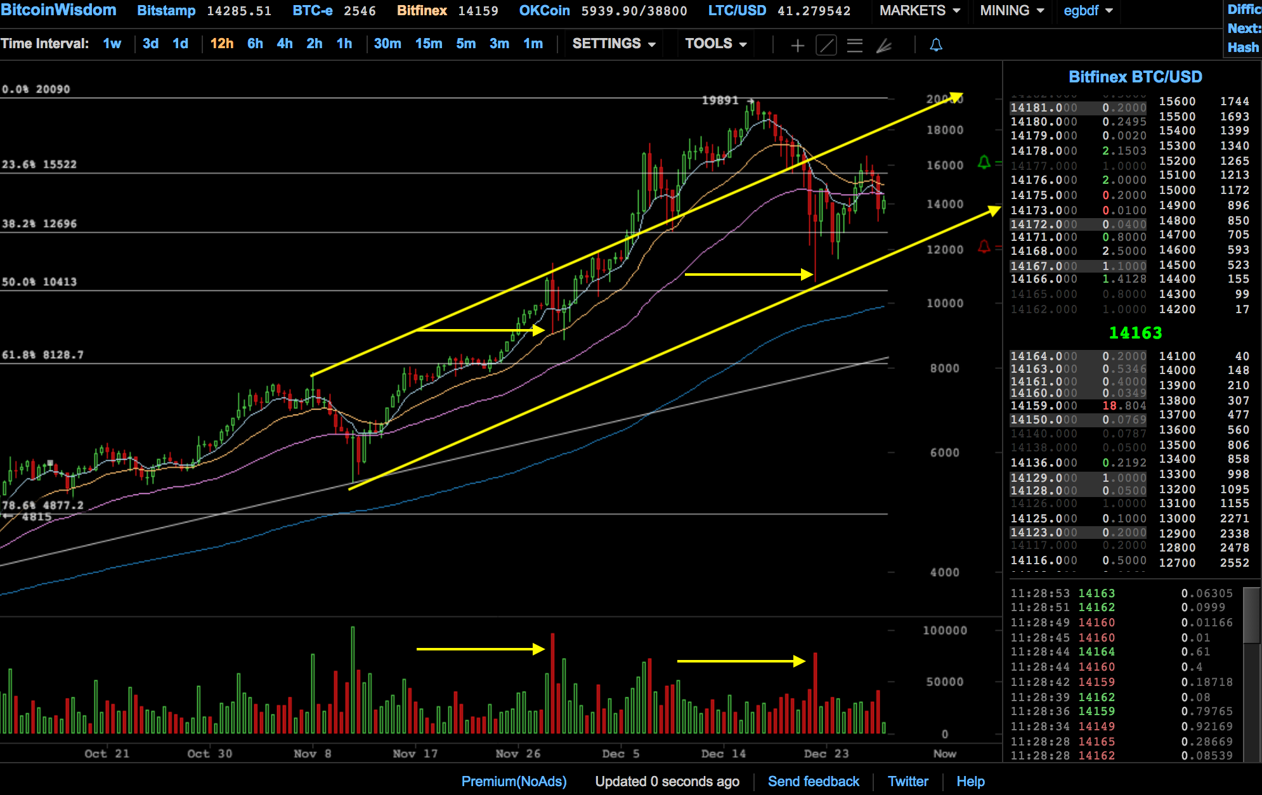Click the 19891 high price label
The image size is (1262, 795).
tap(720, 100)
